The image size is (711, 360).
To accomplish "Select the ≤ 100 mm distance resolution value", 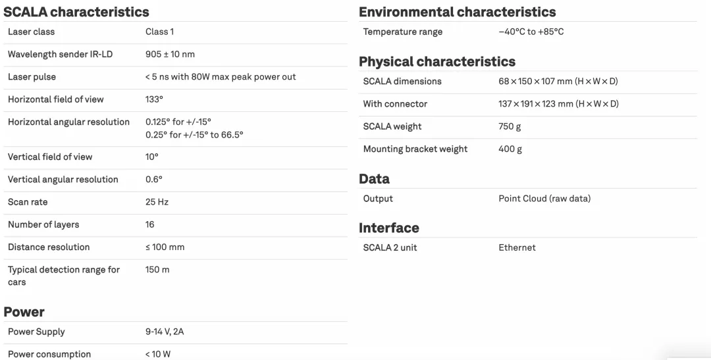I will (x=165, y=247).
